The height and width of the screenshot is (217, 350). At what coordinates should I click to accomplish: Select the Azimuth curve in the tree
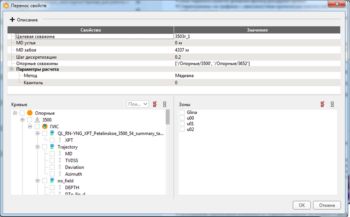coord(73,174)
